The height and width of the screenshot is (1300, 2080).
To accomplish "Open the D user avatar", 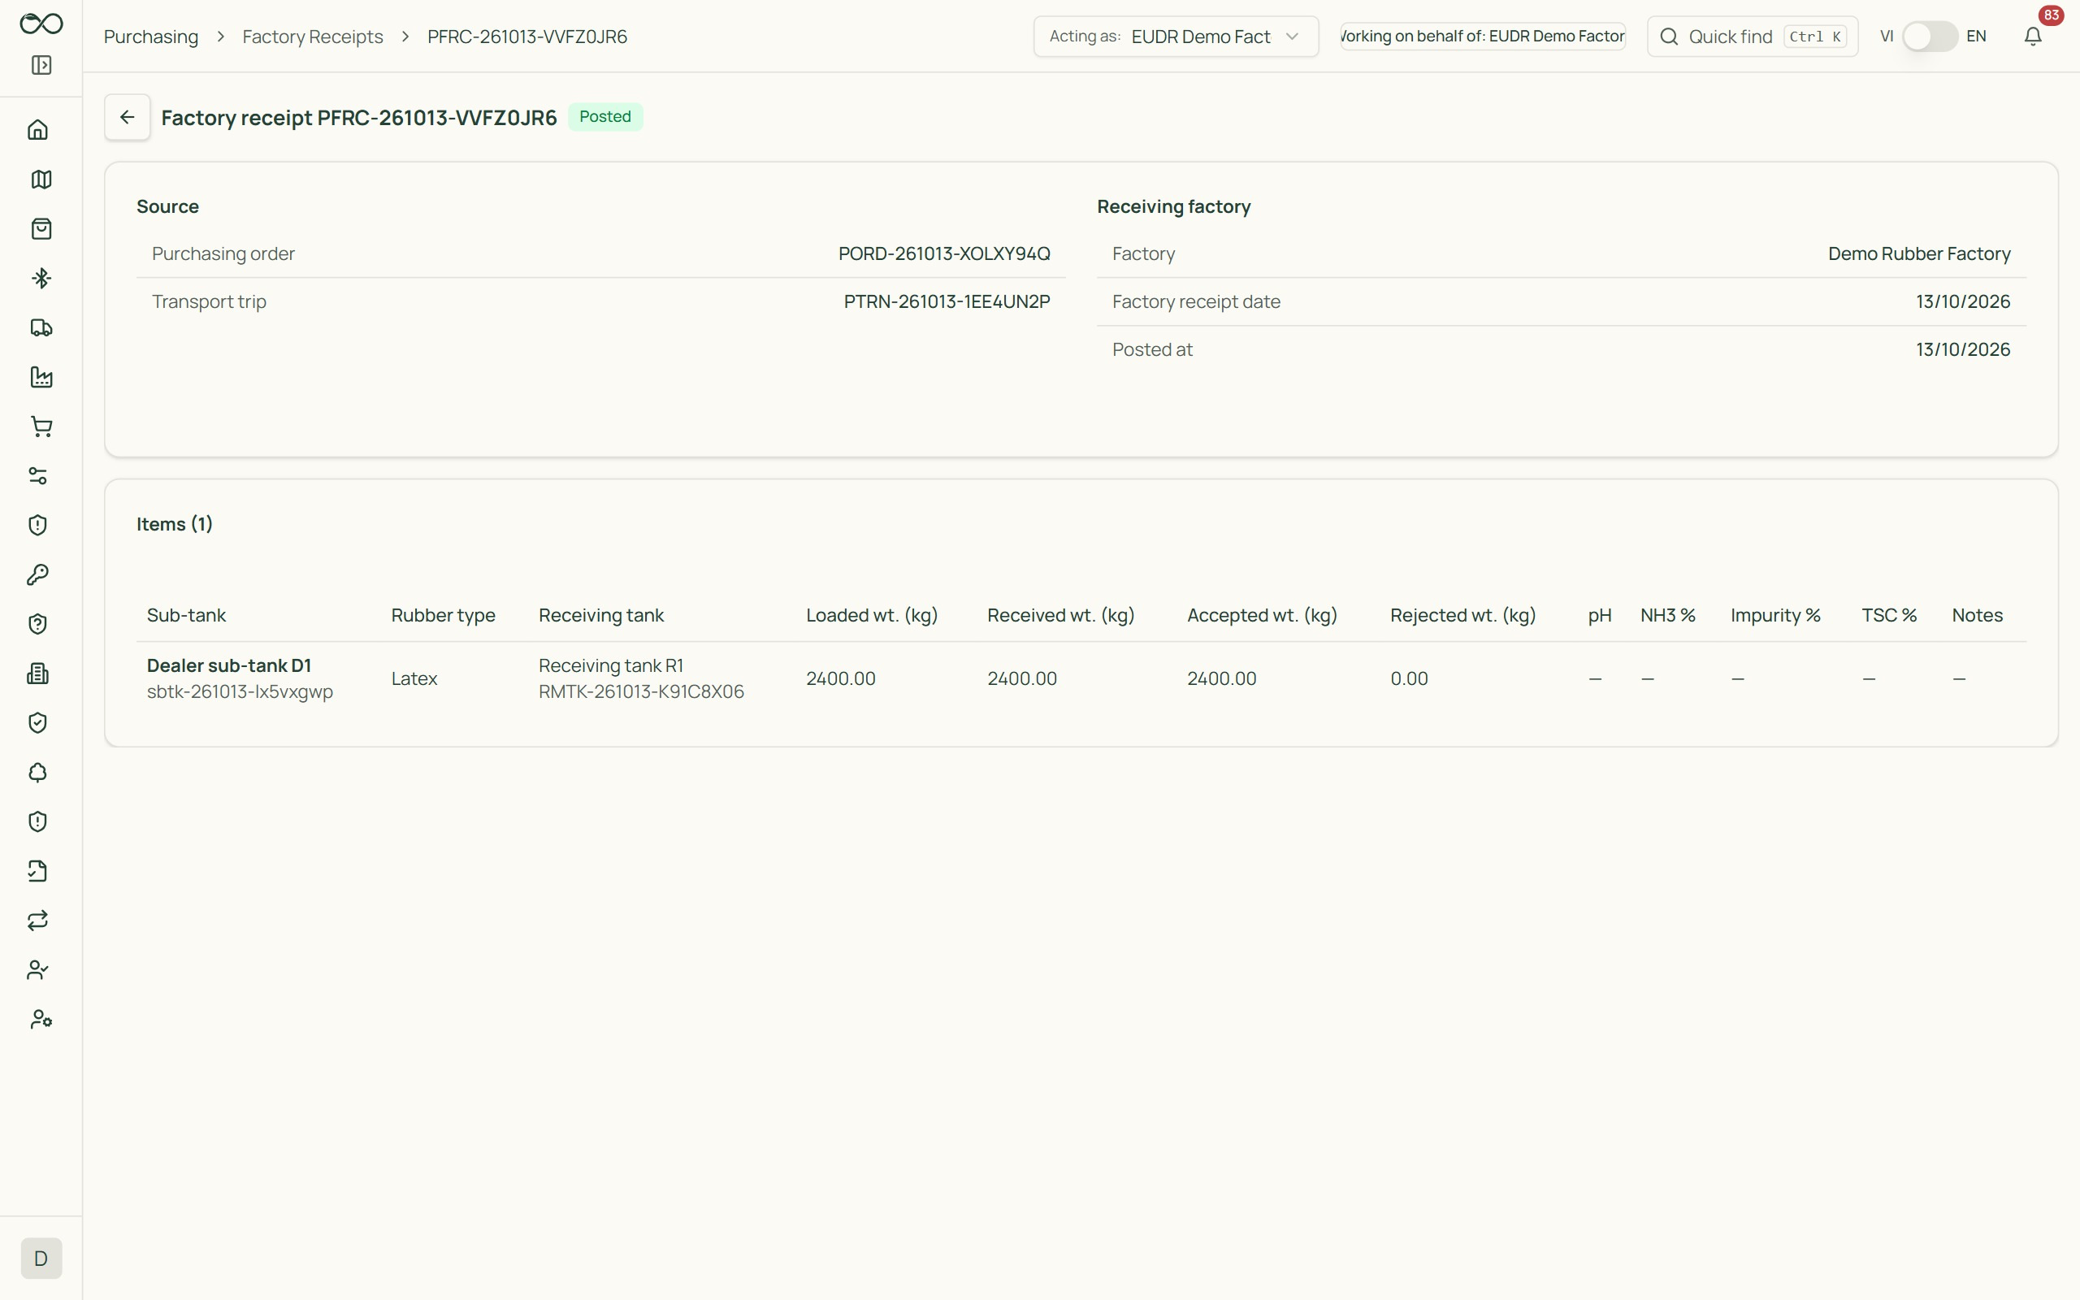I will (41, 1259).
